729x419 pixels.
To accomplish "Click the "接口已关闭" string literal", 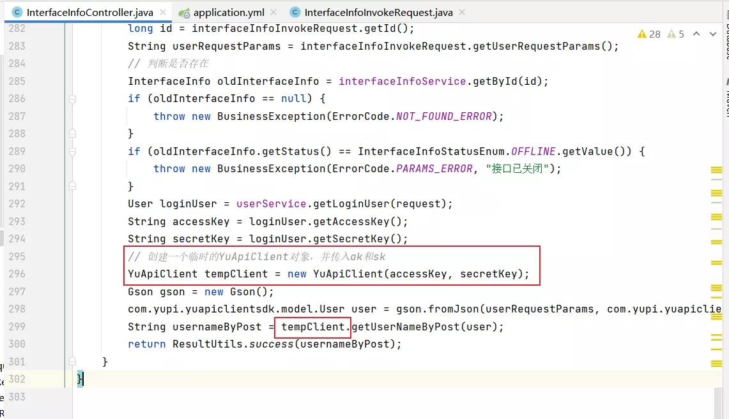I will tap(518, 168).
